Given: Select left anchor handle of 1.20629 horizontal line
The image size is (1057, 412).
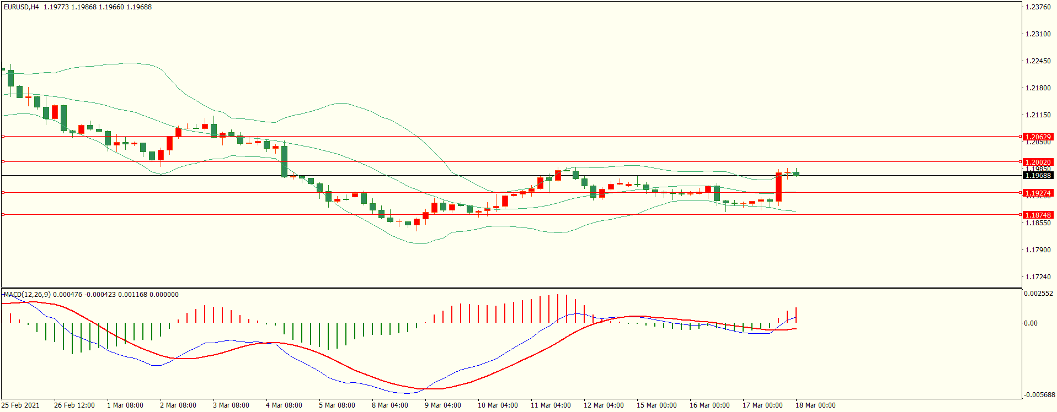Looking at the screenshot, I should [3, 136].
